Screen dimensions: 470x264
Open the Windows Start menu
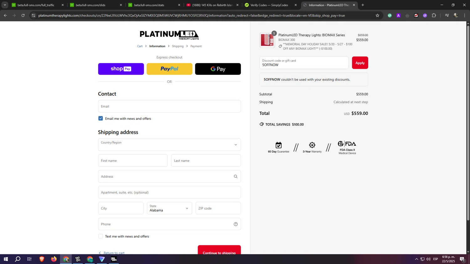(x=6, y=259)
